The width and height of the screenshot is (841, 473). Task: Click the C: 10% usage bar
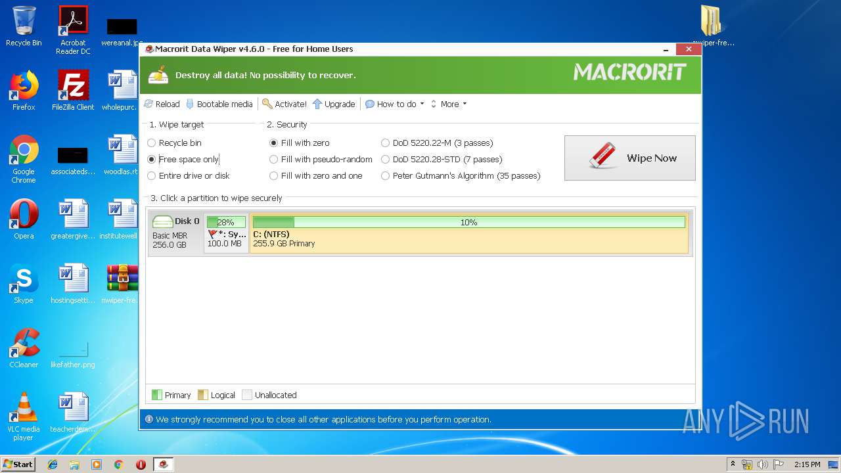point(468,222)
